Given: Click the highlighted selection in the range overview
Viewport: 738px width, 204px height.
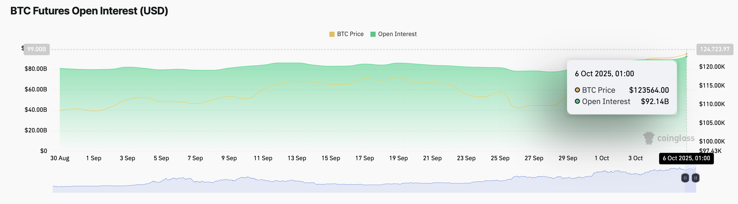Looking at the screenshot, I should pyautogui.click(x=690, y=186).
